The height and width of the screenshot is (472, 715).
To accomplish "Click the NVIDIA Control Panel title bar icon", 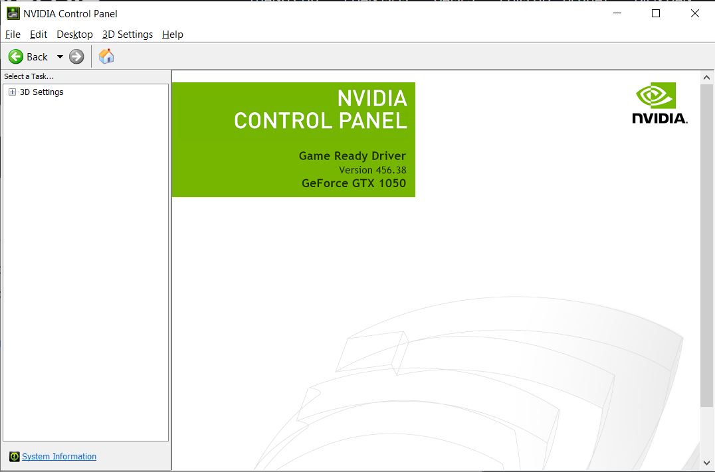I will (x=13, y=13).
